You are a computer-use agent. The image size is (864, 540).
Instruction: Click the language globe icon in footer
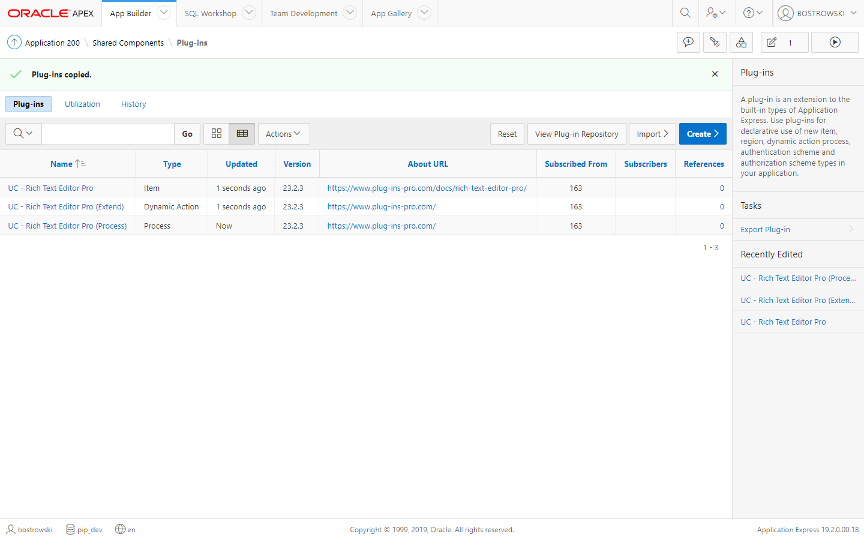click(120, 529)
